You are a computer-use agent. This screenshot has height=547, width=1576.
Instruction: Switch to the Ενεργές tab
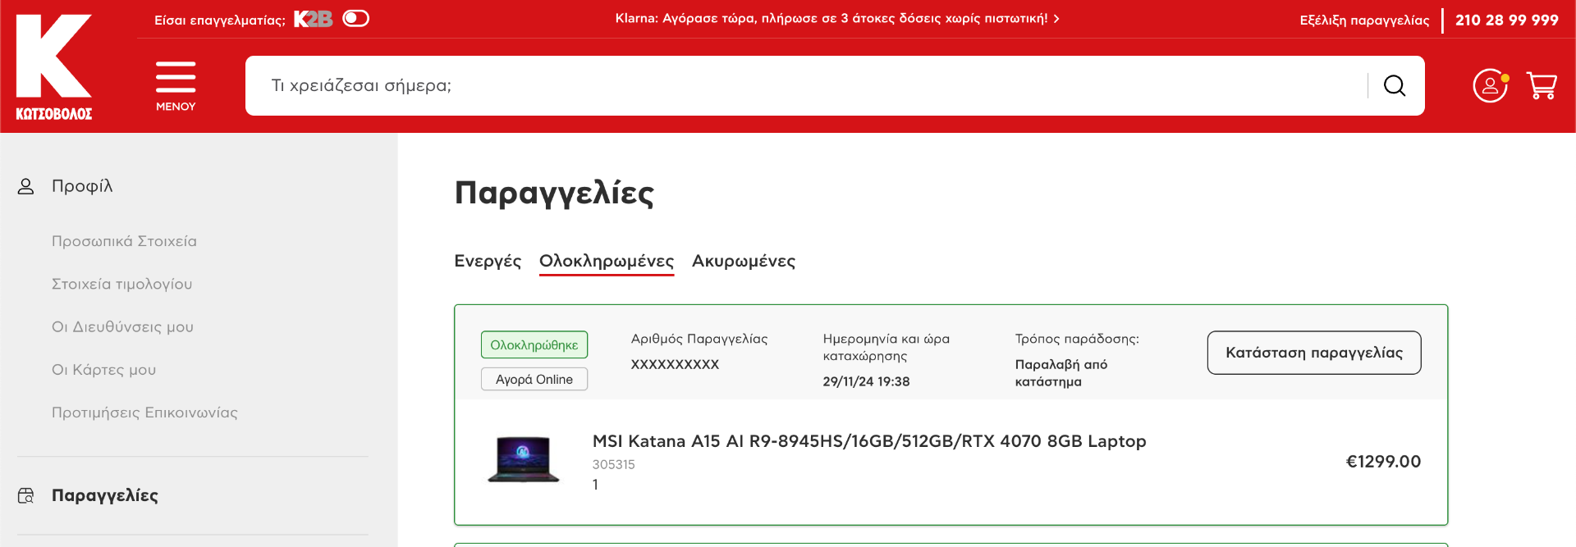(488, 261)
